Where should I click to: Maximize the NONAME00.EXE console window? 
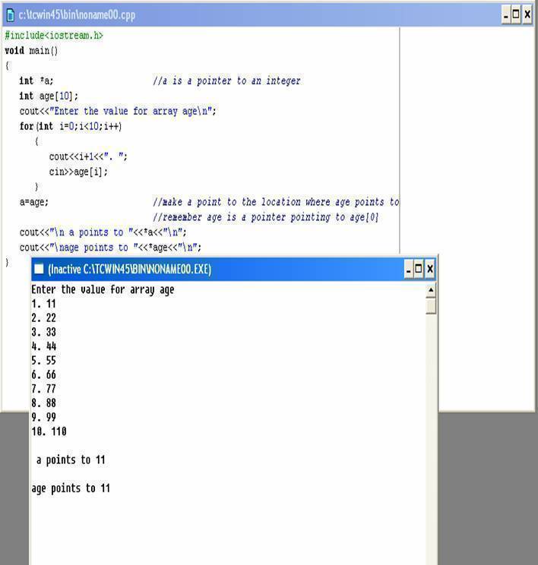[x=418, y=269]
